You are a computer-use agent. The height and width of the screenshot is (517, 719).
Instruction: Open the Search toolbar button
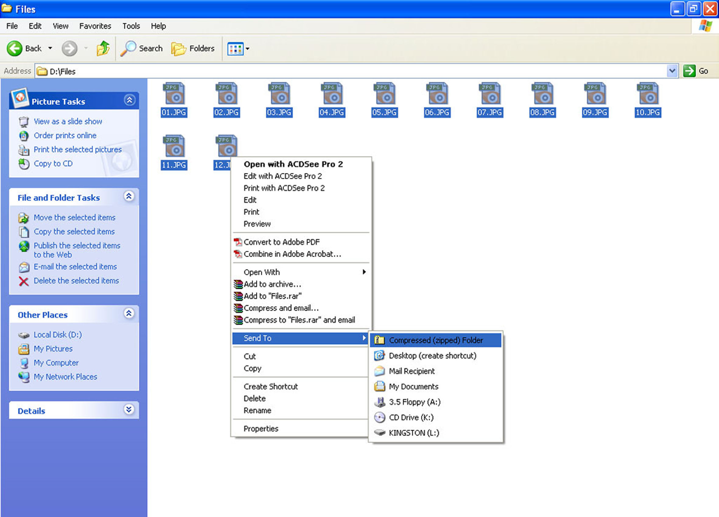pos(142,49)
